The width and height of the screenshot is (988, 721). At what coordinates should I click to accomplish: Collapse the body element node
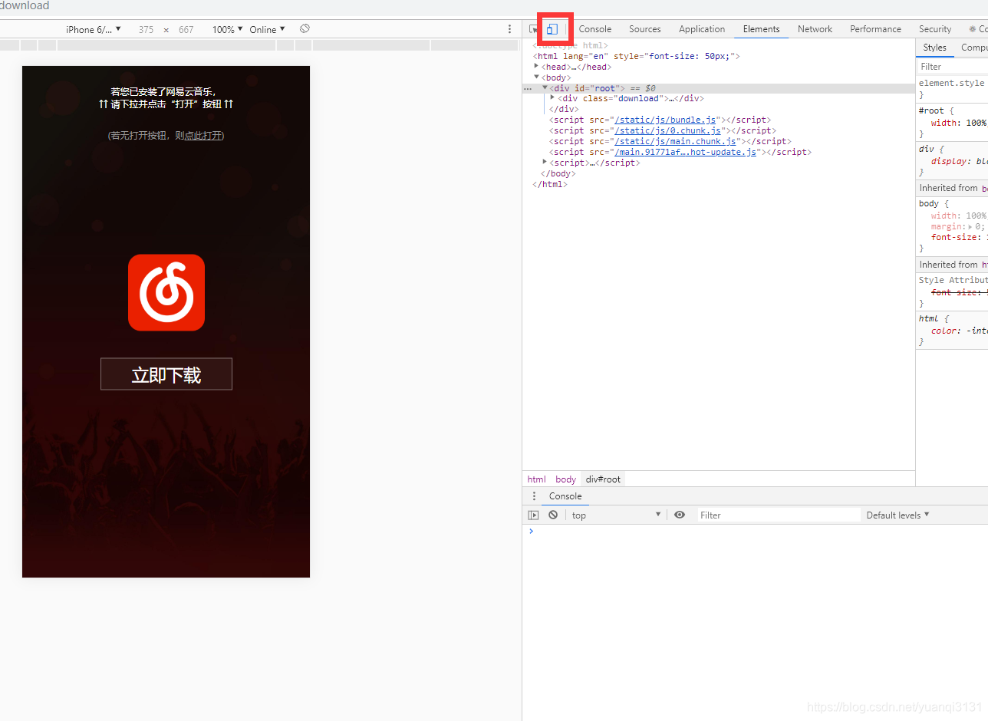(x=536, y=77)
